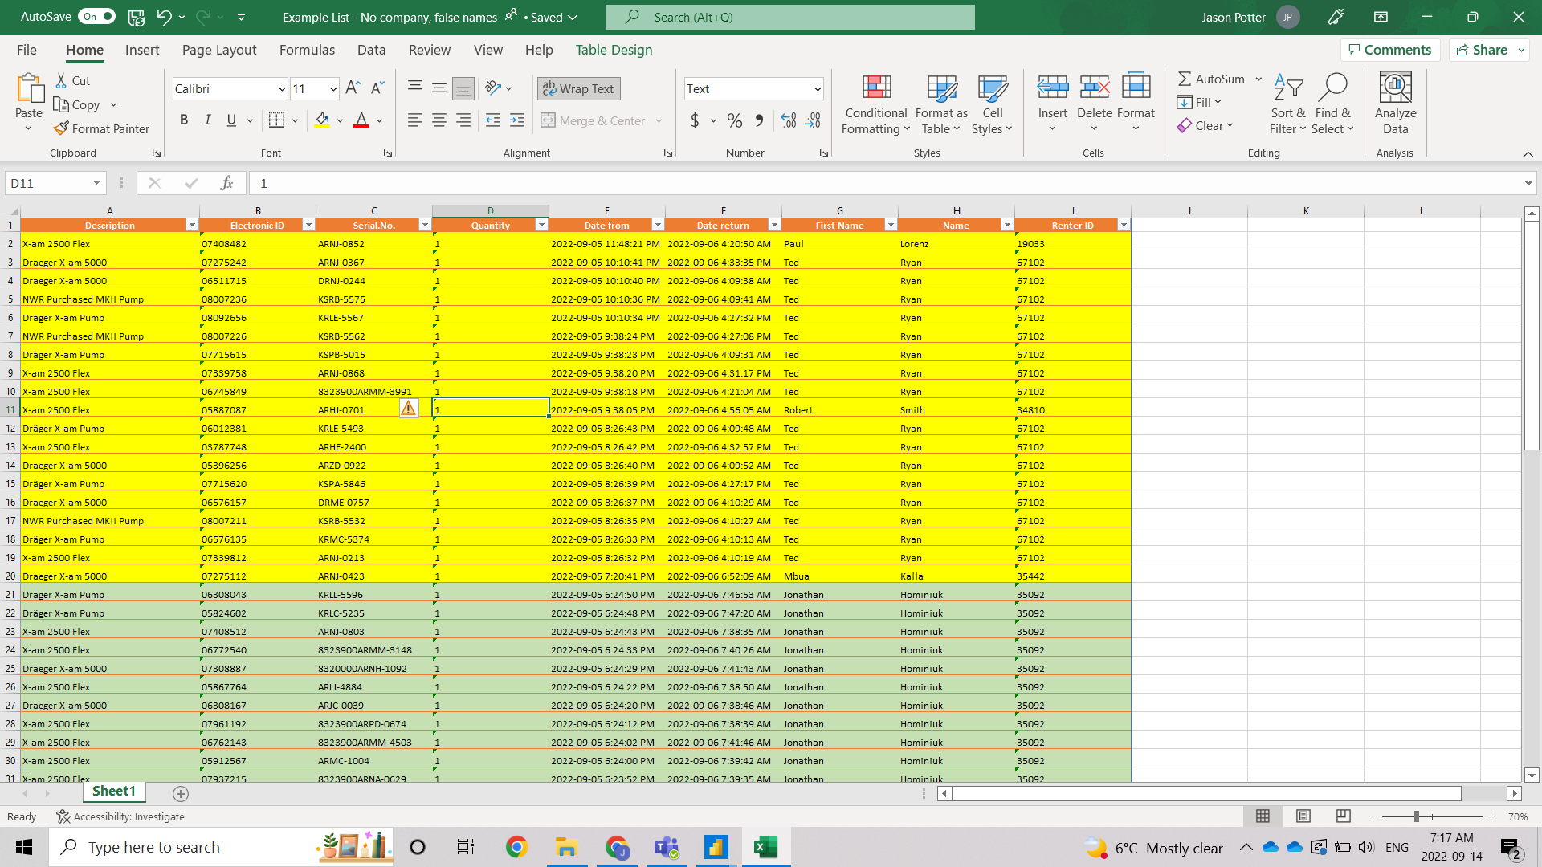Expand the Number Format combo box
This screenshot has height=867, width=1542.
pos(818,89)
